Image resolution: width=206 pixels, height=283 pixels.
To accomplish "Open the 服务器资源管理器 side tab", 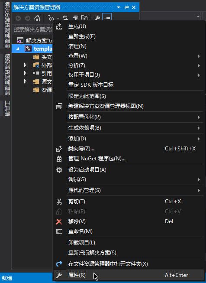I will (7, 75).
